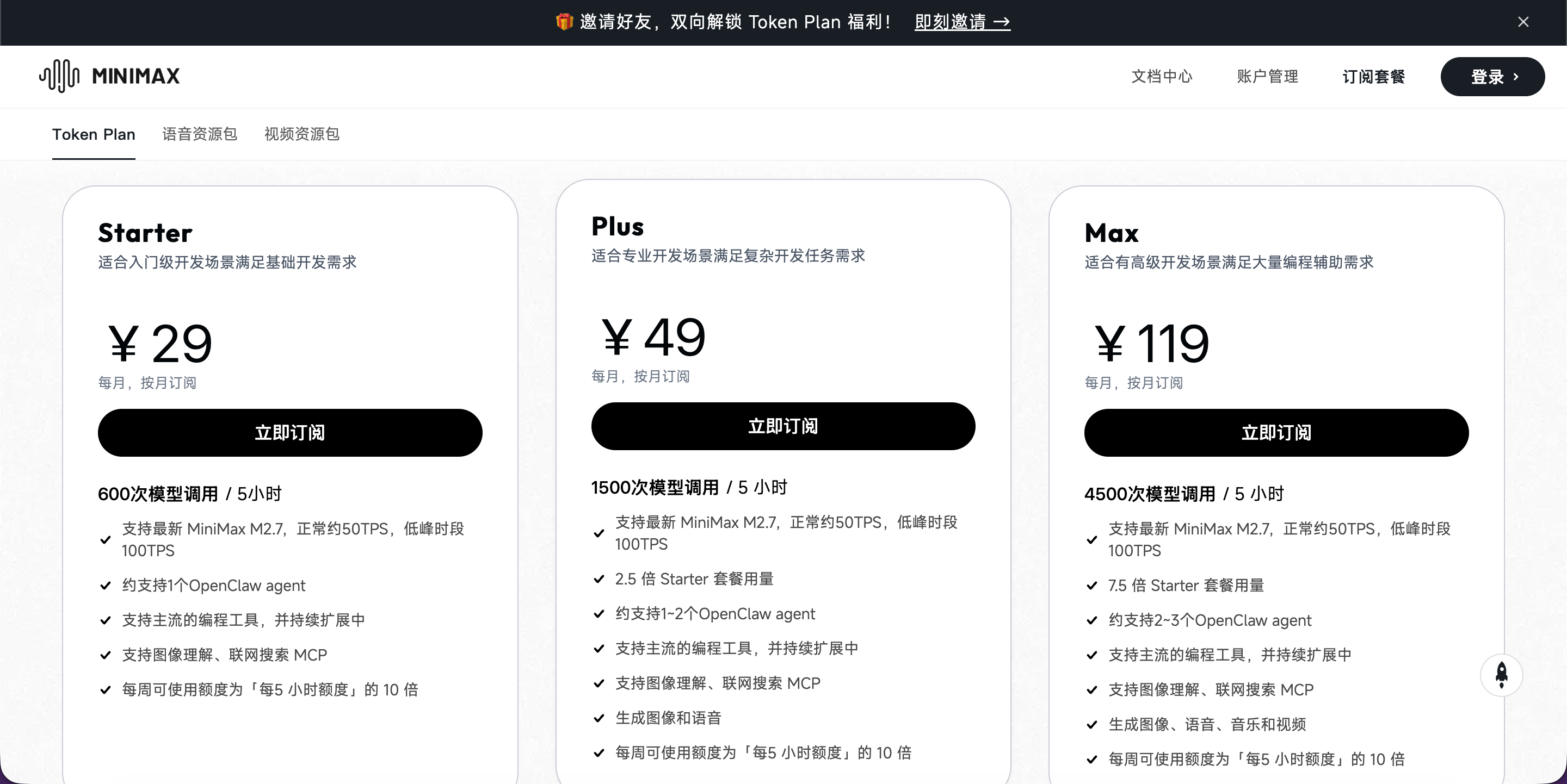Switch to the 视频资源包 tab

coord(302,134)
